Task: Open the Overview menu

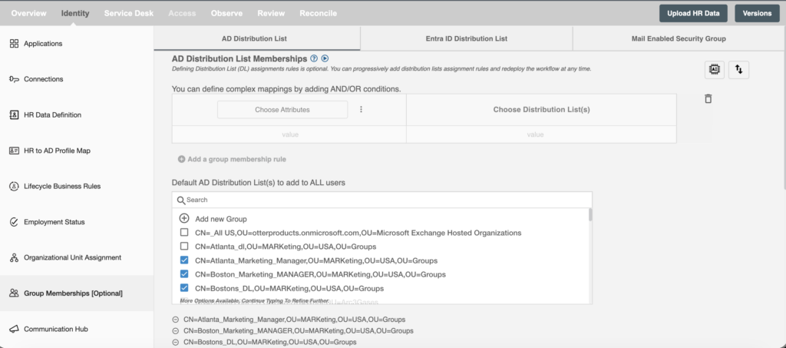Action: [x=28, y=14]
